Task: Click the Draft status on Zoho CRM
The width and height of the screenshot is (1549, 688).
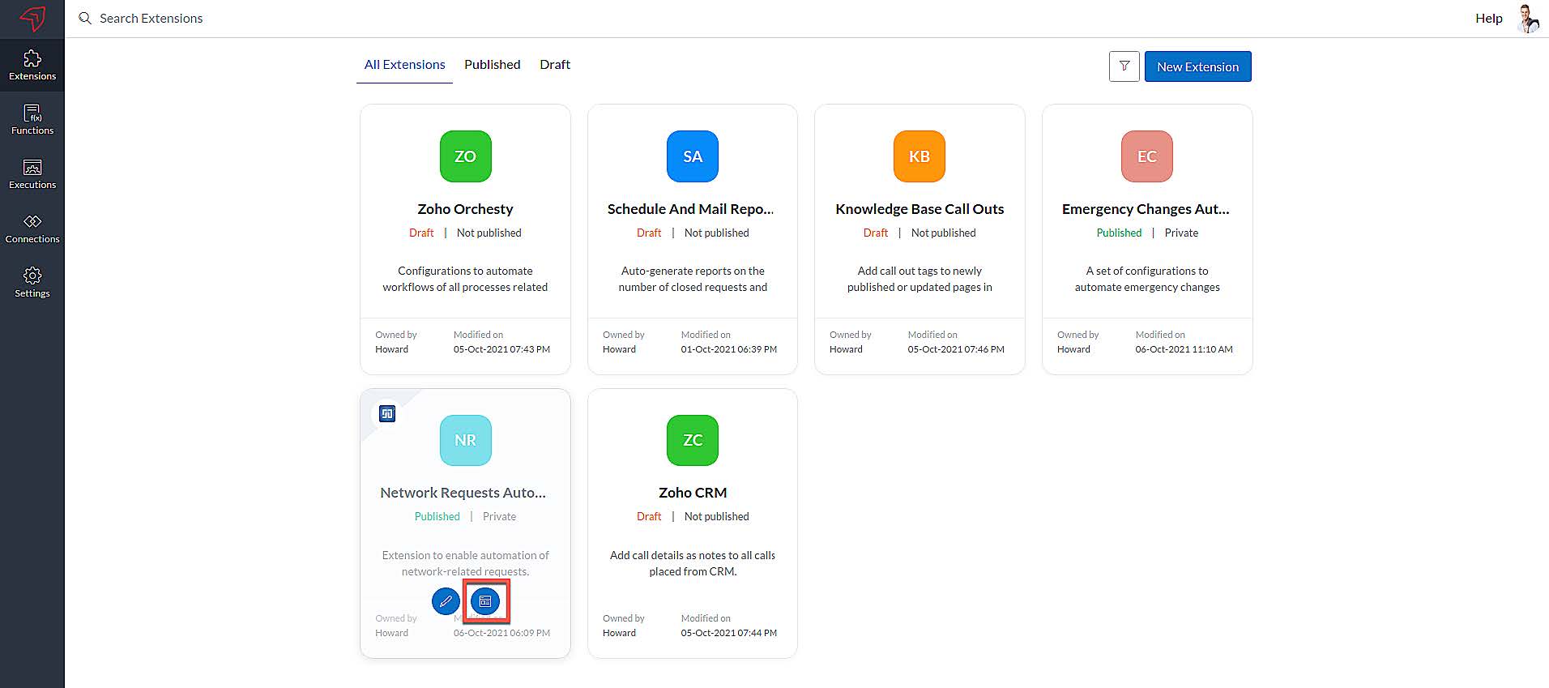Action: 649,516
